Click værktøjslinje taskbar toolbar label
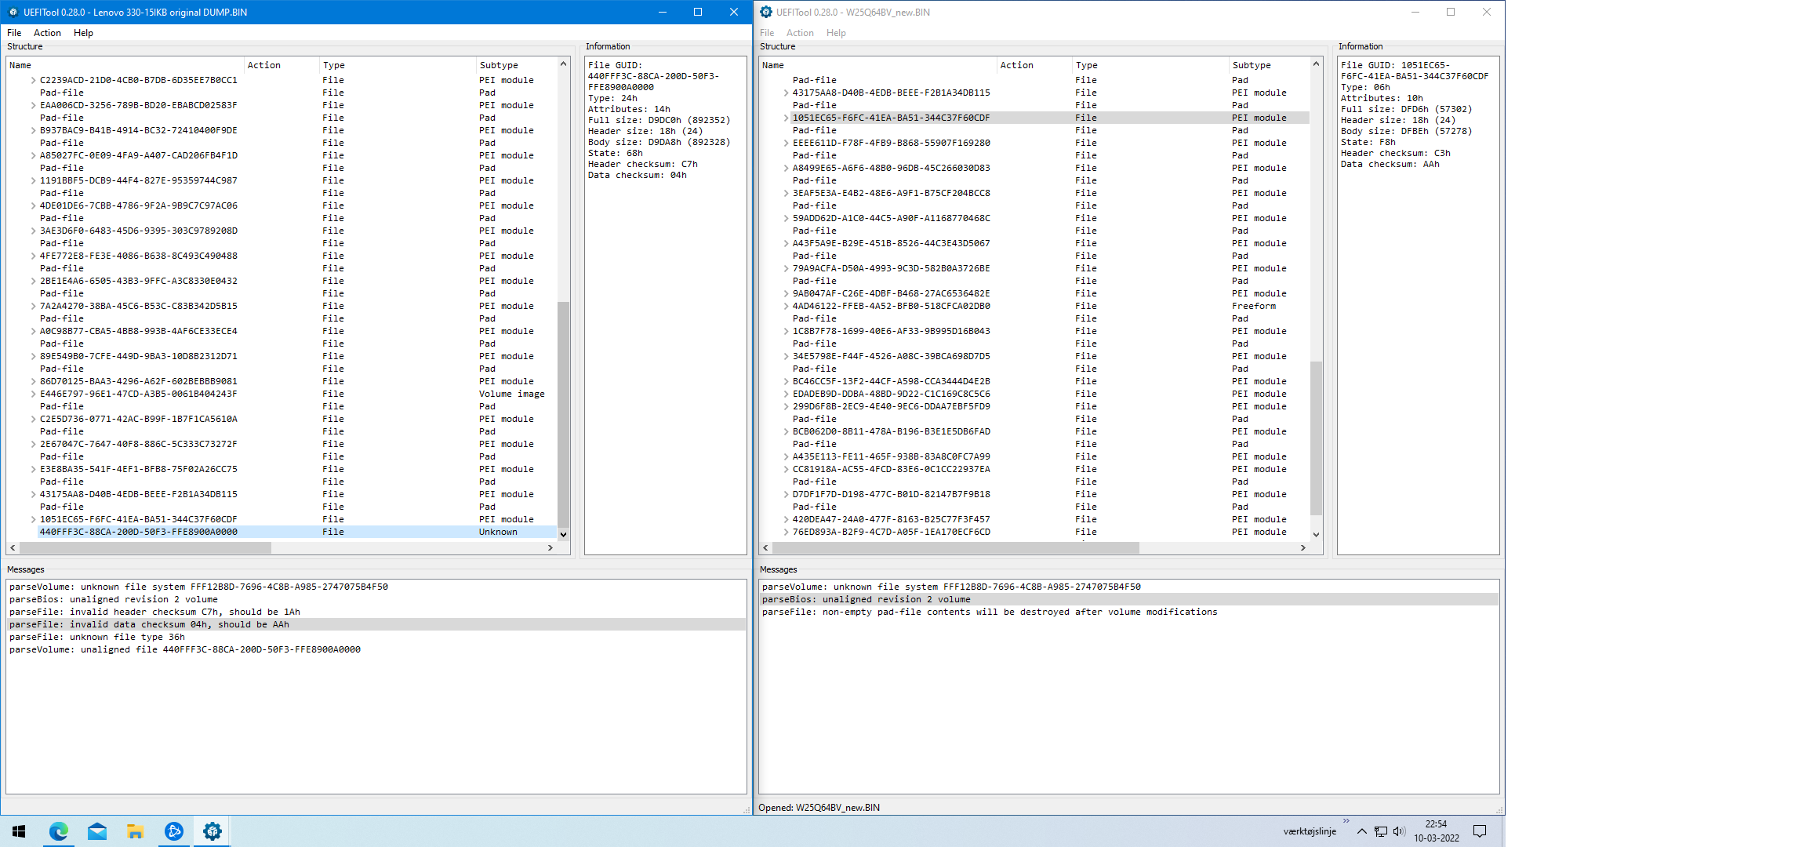This screenshot has height=847, width=1813. [1310, 831]
